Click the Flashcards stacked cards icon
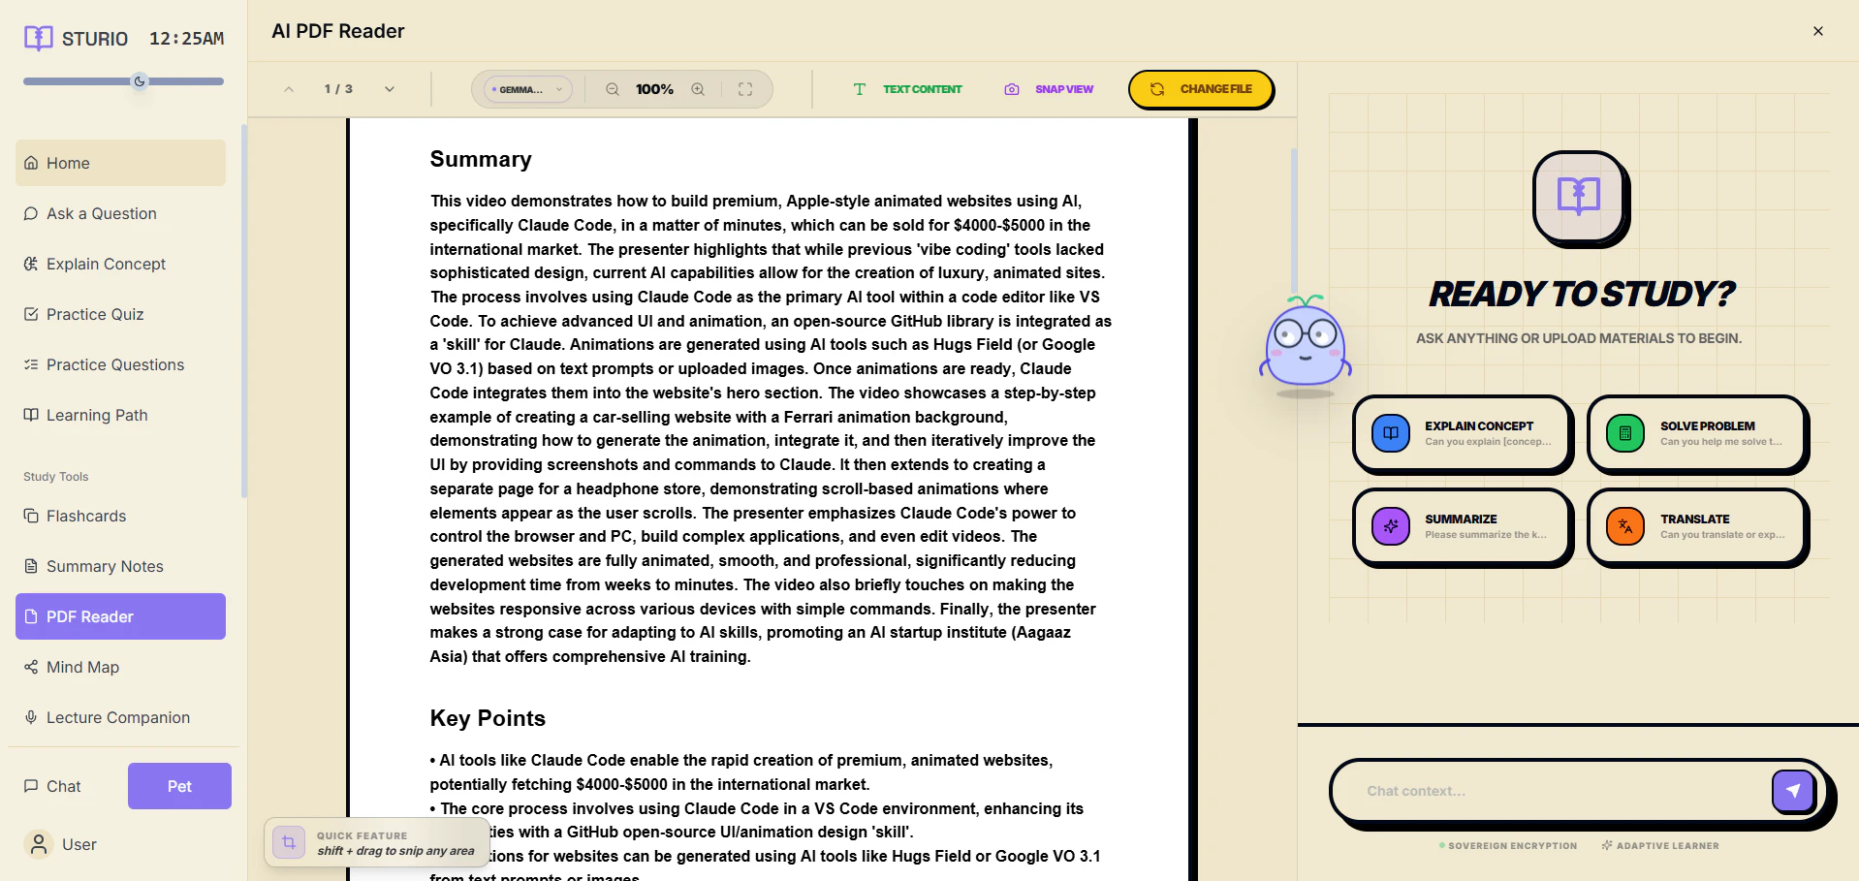1859x881 pixels. pyautogui.click(x=31, y=516)
